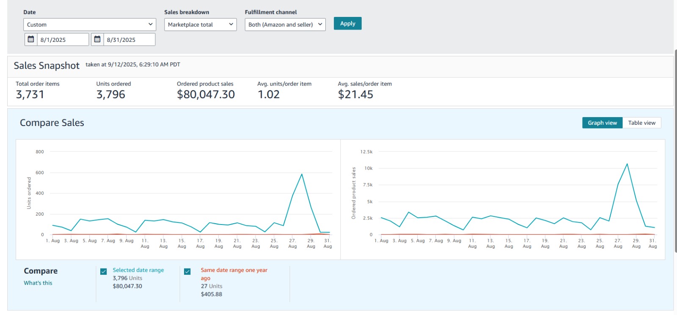
Task: Select the Graph view tab
Action: click(602, 123)
